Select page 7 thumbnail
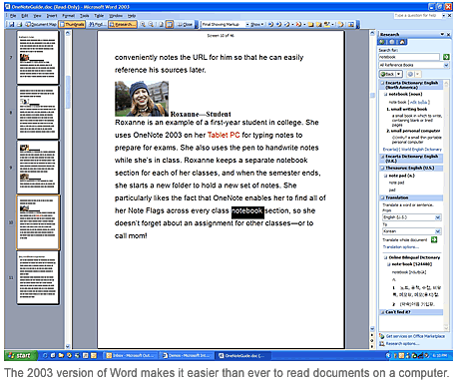The width and height of the screenshot is (460, 382). pyautogui.click(x=38, y=57)
